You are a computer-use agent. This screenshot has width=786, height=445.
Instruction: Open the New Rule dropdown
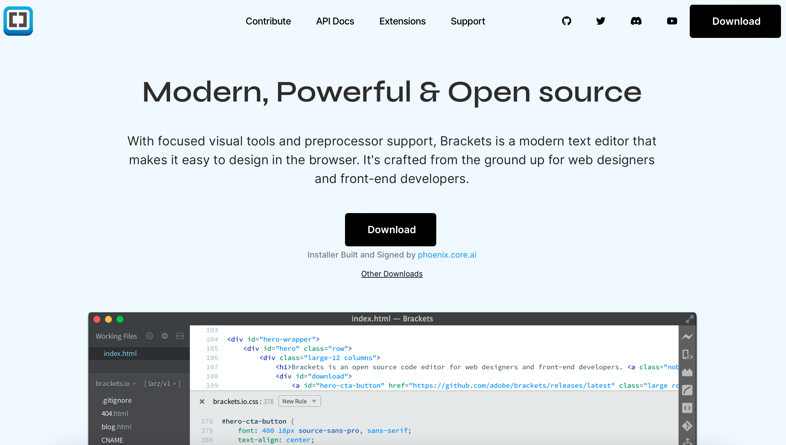[x=300, y=401]
